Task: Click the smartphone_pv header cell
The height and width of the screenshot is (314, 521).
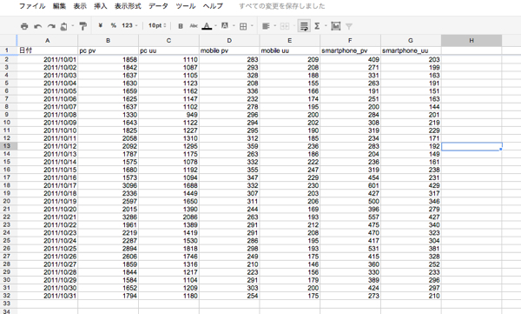Action: point(350,50)
